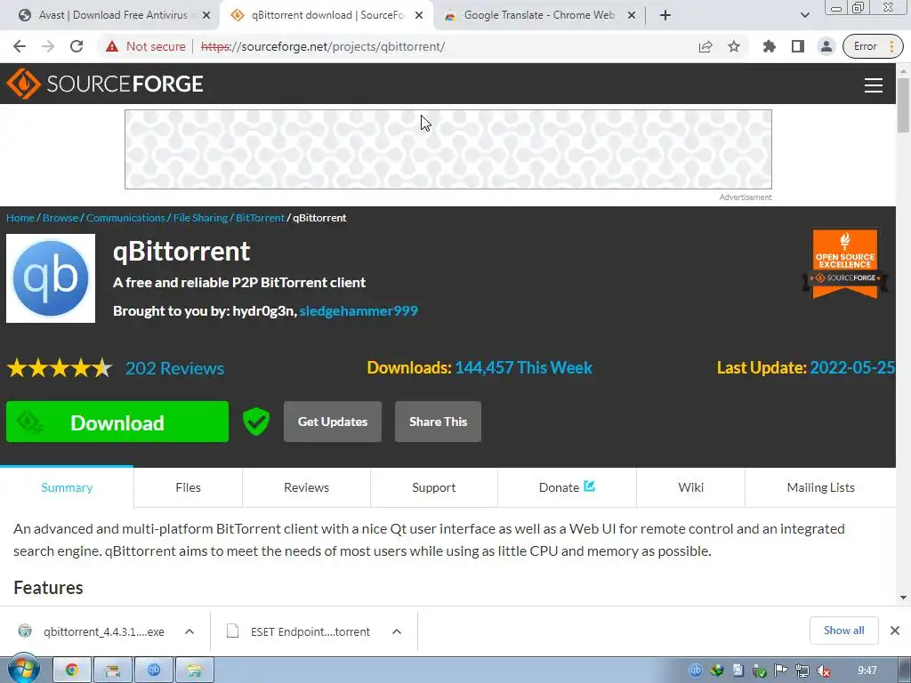Open qBittorrent from the taskbar
911x683 pixels.
pos(153,671)
